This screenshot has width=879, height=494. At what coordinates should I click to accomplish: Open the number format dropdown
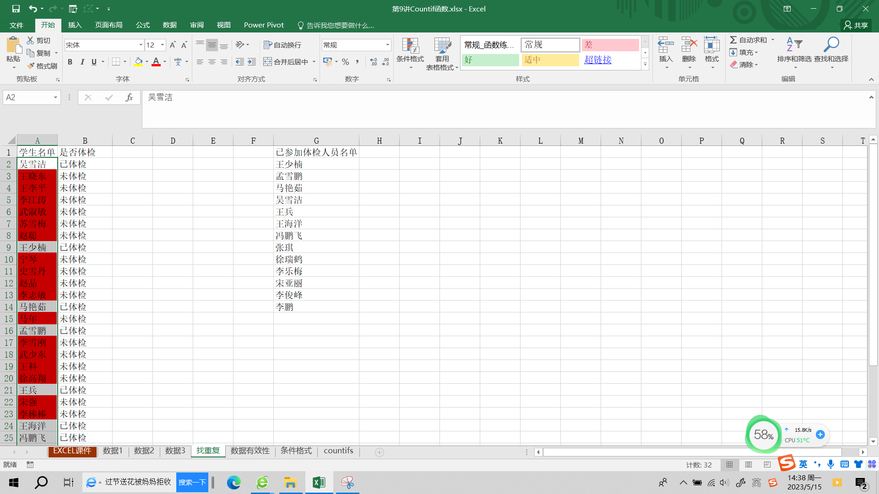(387, 45)
